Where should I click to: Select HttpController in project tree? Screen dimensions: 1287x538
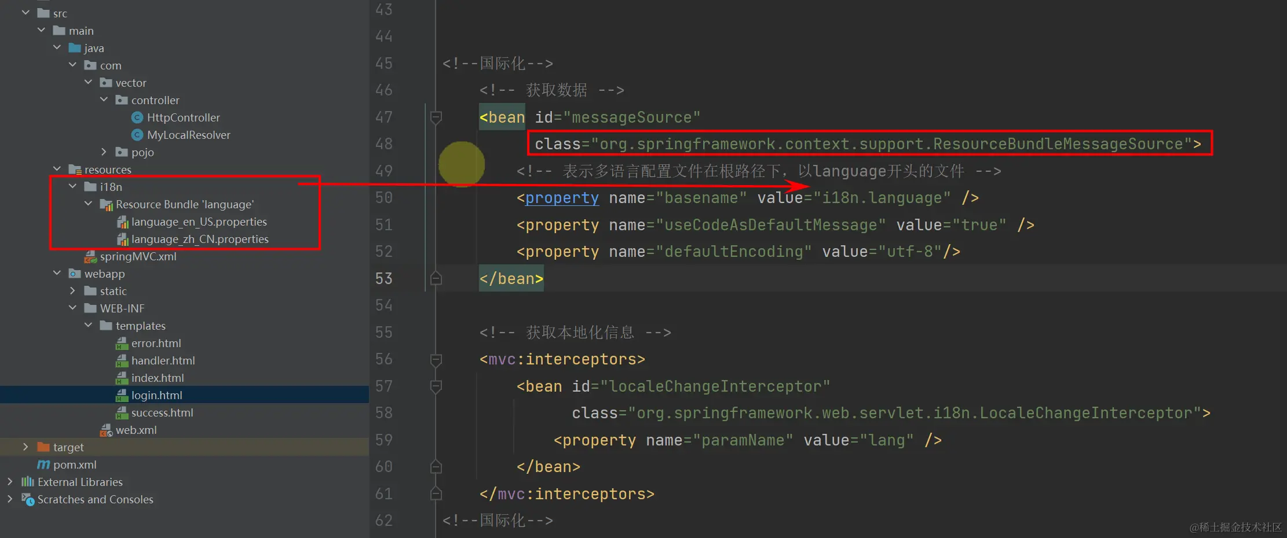click(x=184, y=117)
